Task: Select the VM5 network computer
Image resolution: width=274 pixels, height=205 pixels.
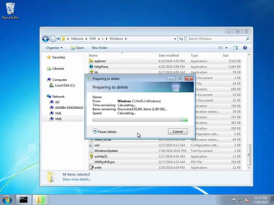Action: click(x=56, y=119)
